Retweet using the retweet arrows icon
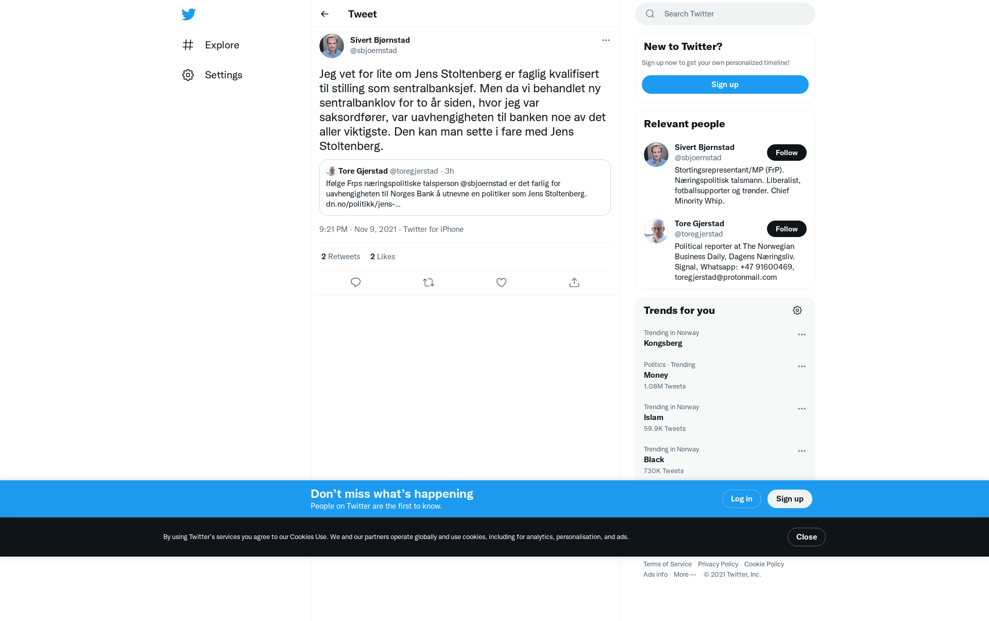 429,282
